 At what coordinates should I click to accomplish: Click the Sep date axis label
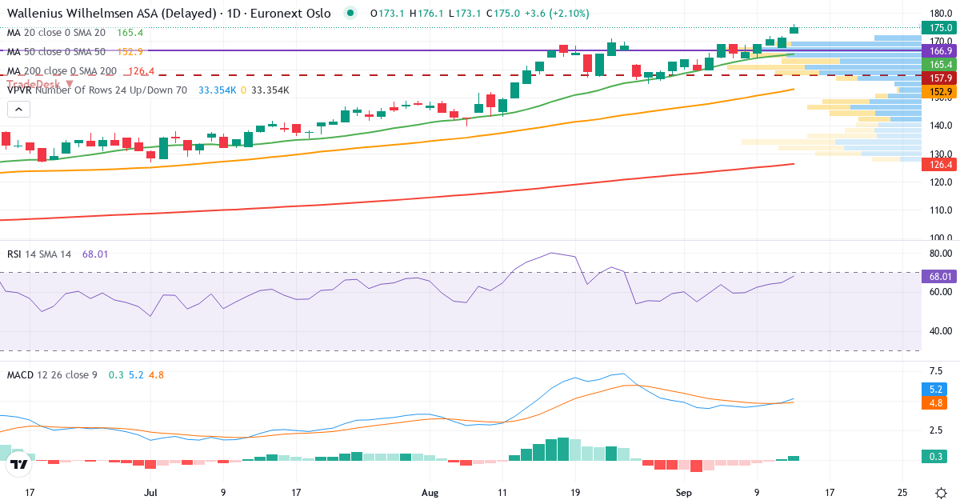[685, 493]
